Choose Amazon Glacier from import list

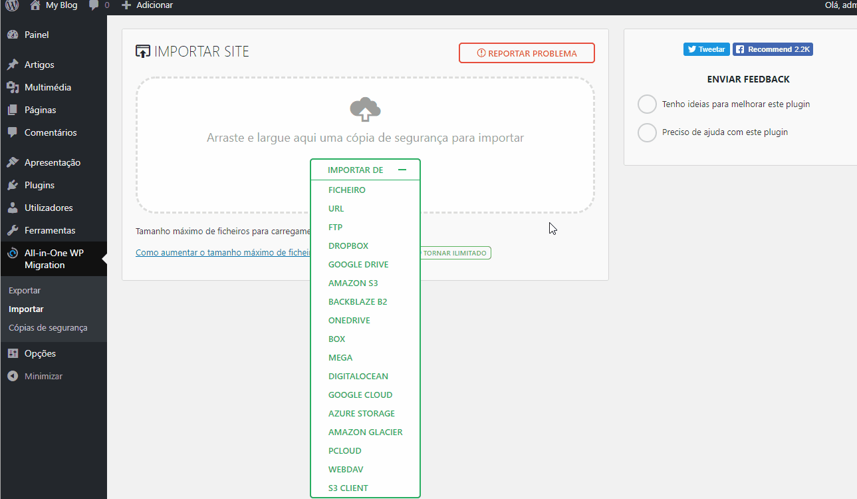[366, 432]
